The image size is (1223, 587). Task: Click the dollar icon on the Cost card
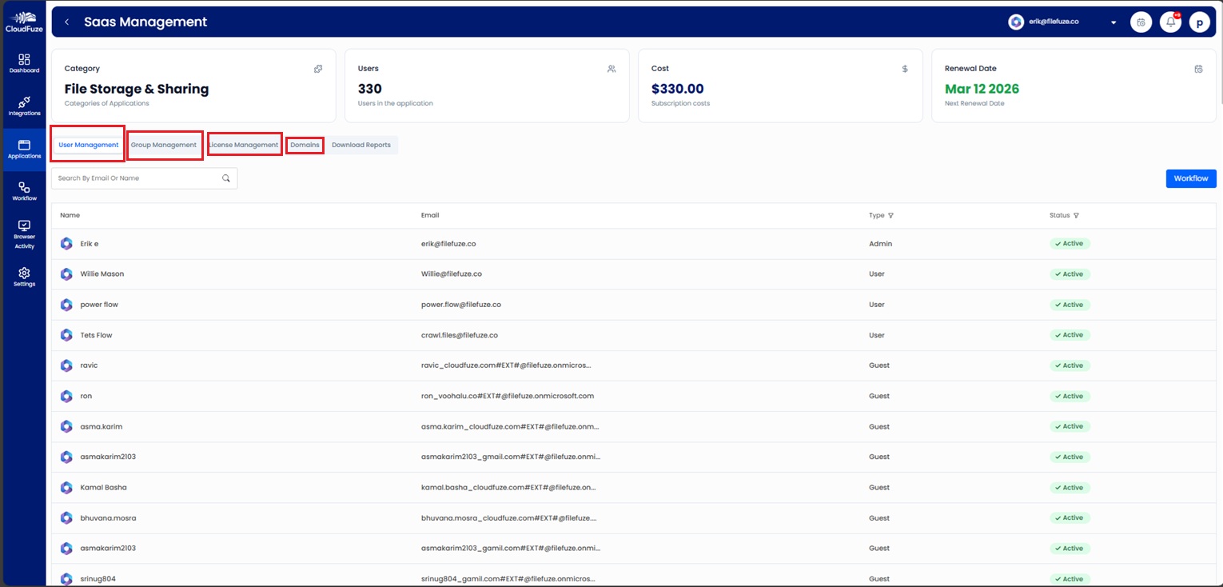pyautogui.click(x=905, y=69)
